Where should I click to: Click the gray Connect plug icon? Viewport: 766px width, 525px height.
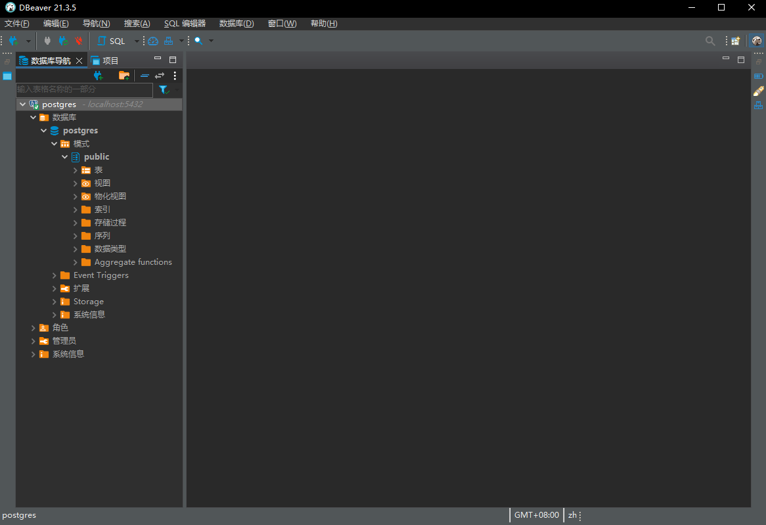pyautogui.click(x=47, y=41)
